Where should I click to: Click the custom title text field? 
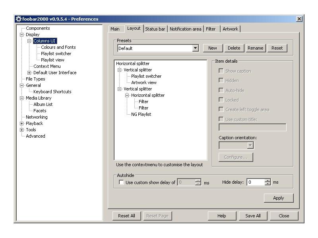pyautogui.click(x=252, y=127)
